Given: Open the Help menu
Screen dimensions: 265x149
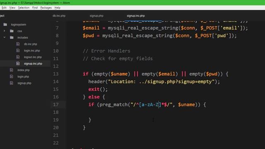Looking at the screenshot, I should [x=57, y=8].
